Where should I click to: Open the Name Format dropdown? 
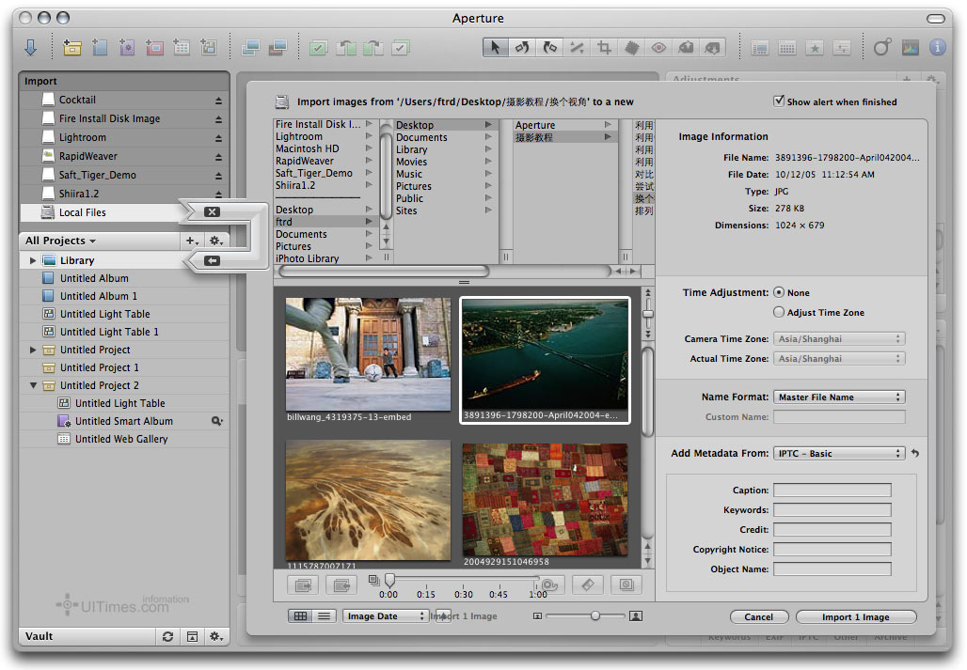coord(839,397)
